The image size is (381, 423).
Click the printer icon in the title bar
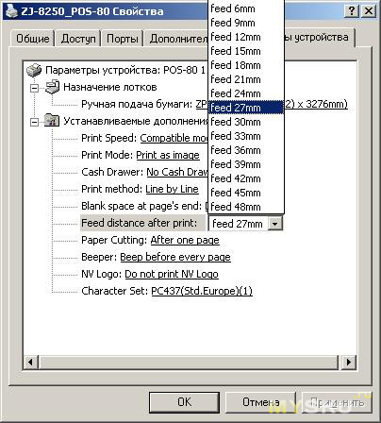[11, 11]
